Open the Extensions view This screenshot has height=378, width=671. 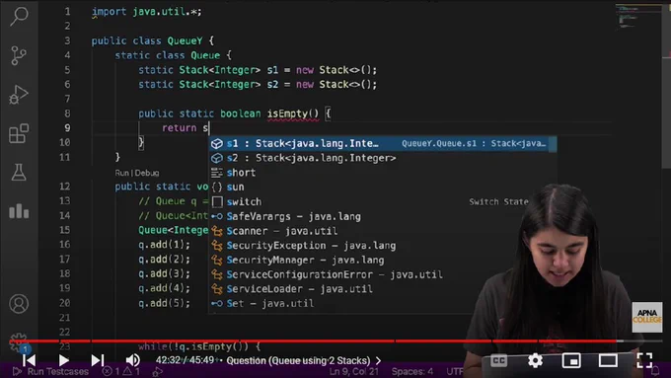[x=19, y=133]
